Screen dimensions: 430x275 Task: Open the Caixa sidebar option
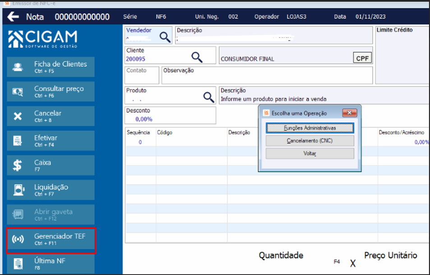pos(51,165)
